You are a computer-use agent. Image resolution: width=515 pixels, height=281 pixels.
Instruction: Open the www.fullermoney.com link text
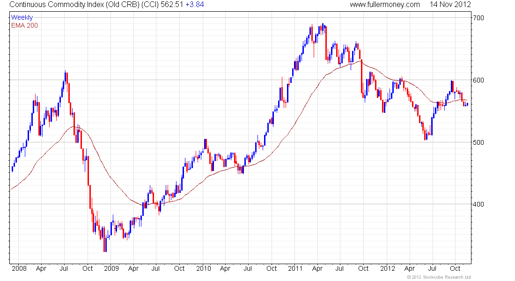click(x=385, y=5)
